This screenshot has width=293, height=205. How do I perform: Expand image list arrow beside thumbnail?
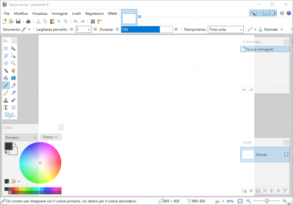(140, 17)
